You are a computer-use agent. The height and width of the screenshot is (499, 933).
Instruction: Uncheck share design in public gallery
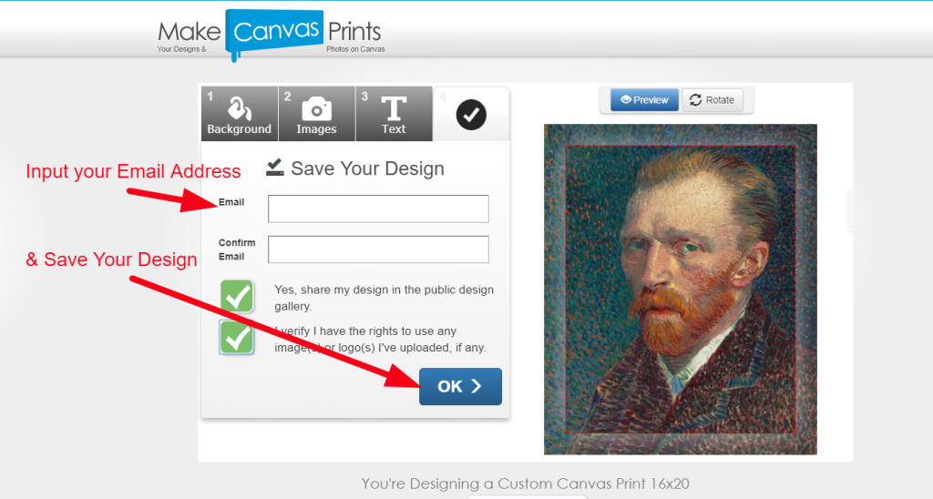pyautogui.click(x=238, y=296)
